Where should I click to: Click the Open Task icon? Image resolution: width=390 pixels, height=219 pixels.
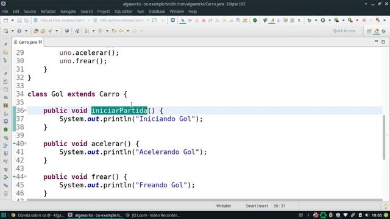[43, 31]
